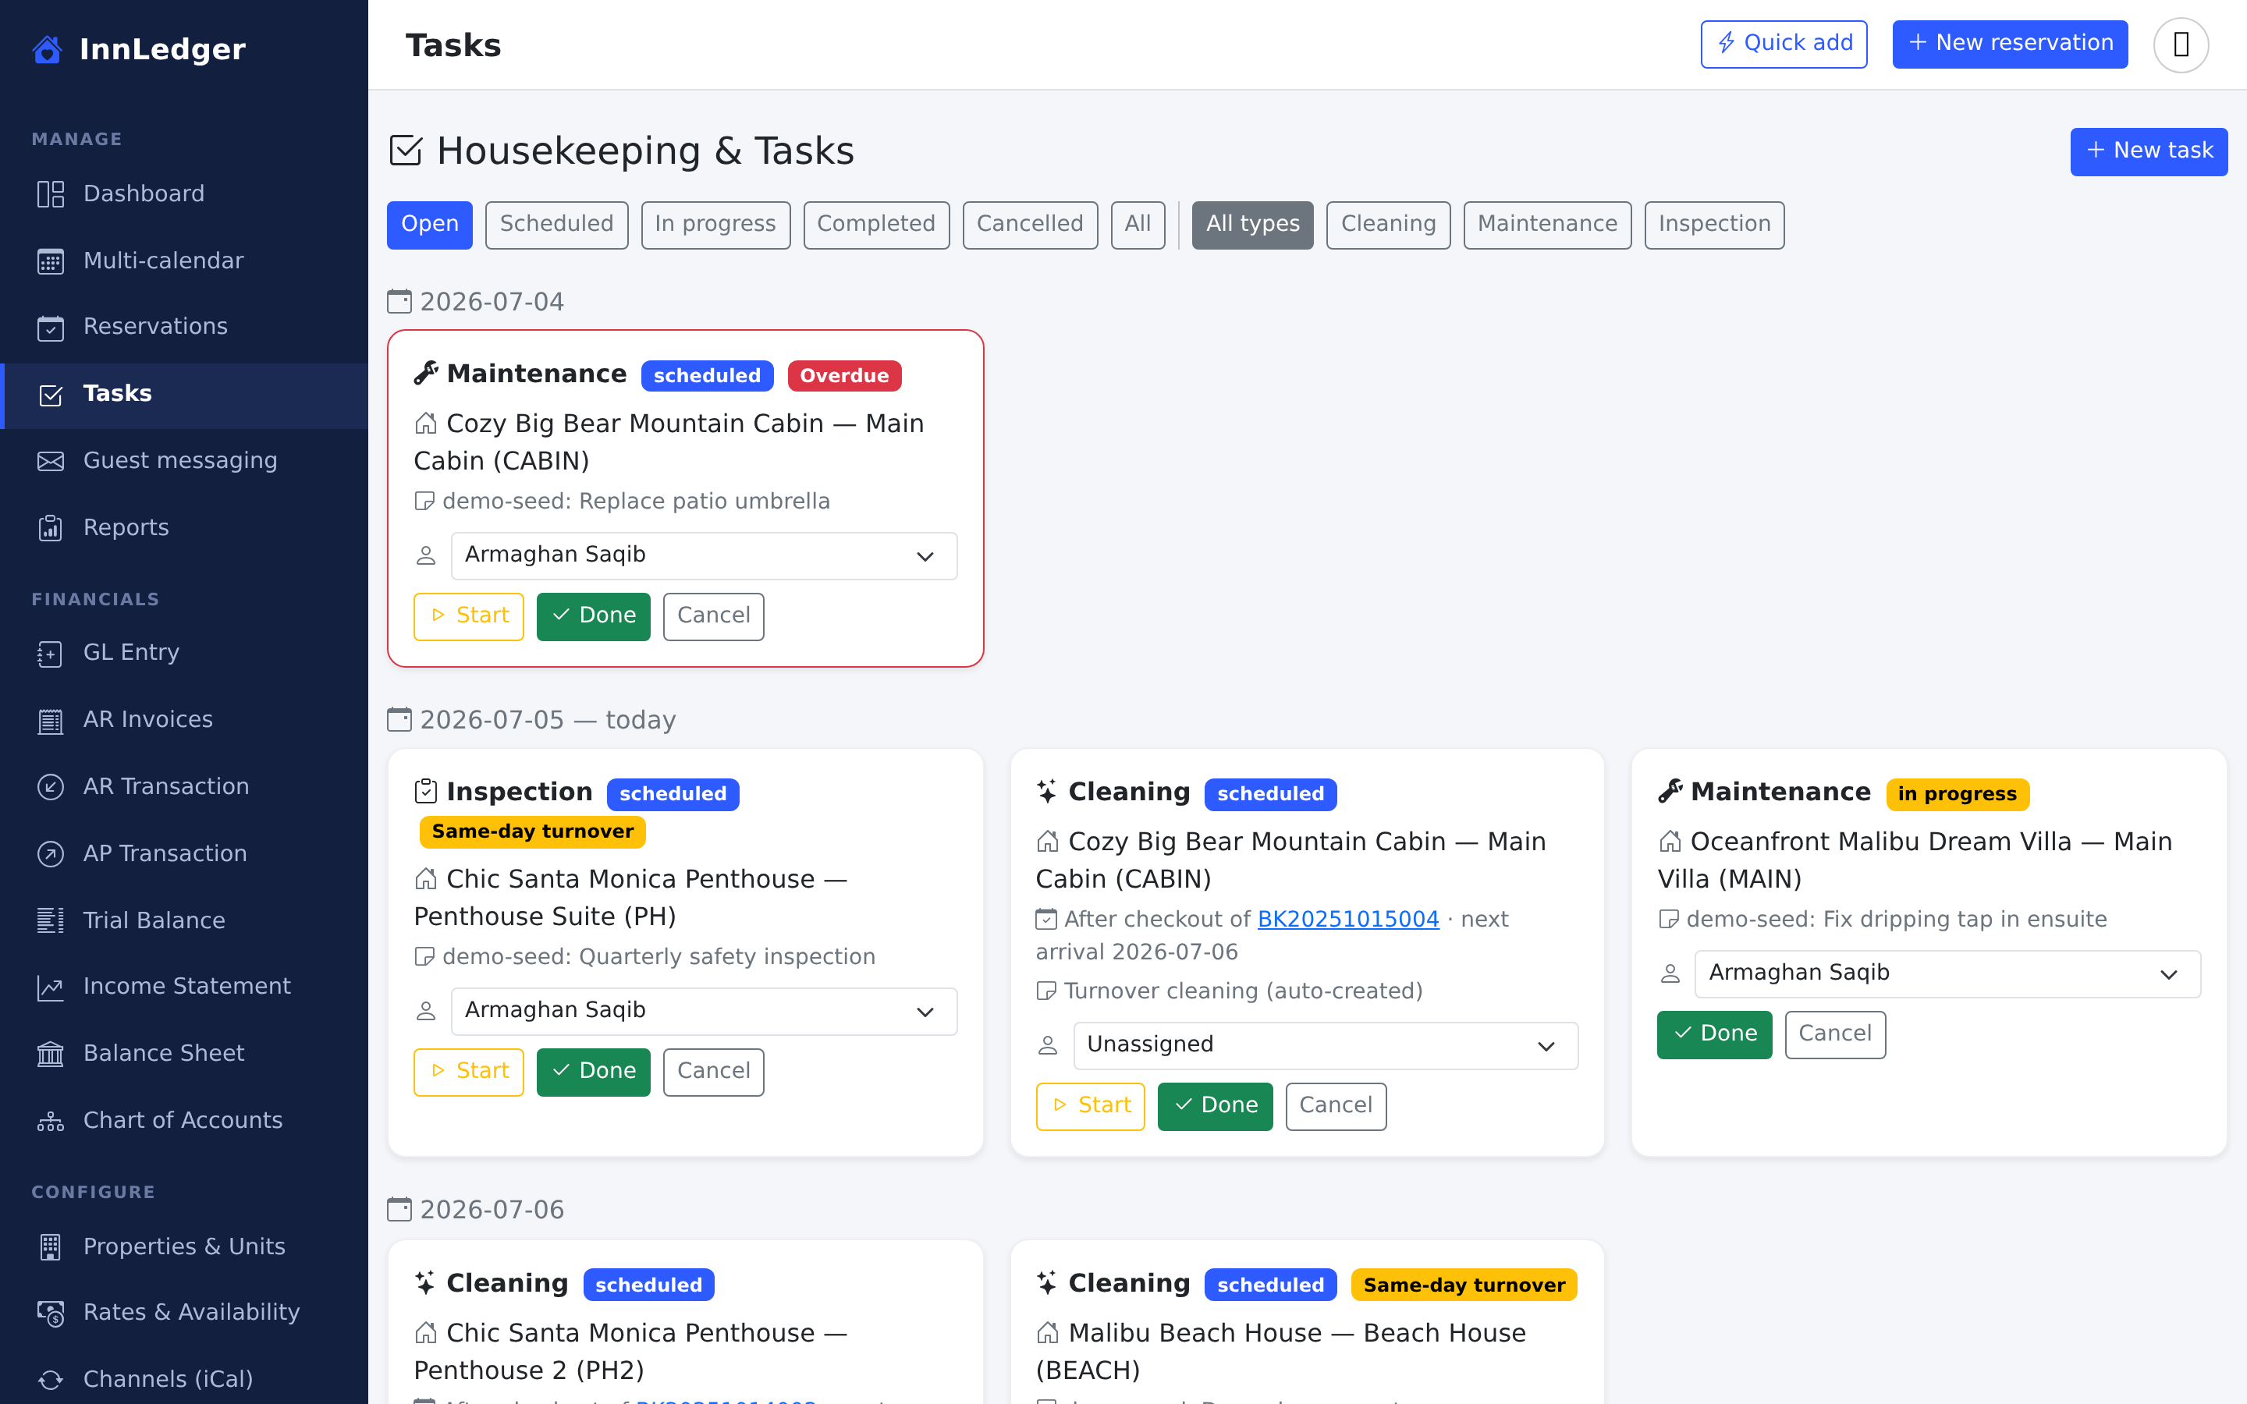This screenshot has width=2247, height=1404.
Task: Click the Channels (iCal) sync icon
Action: tap(50, 1379)
